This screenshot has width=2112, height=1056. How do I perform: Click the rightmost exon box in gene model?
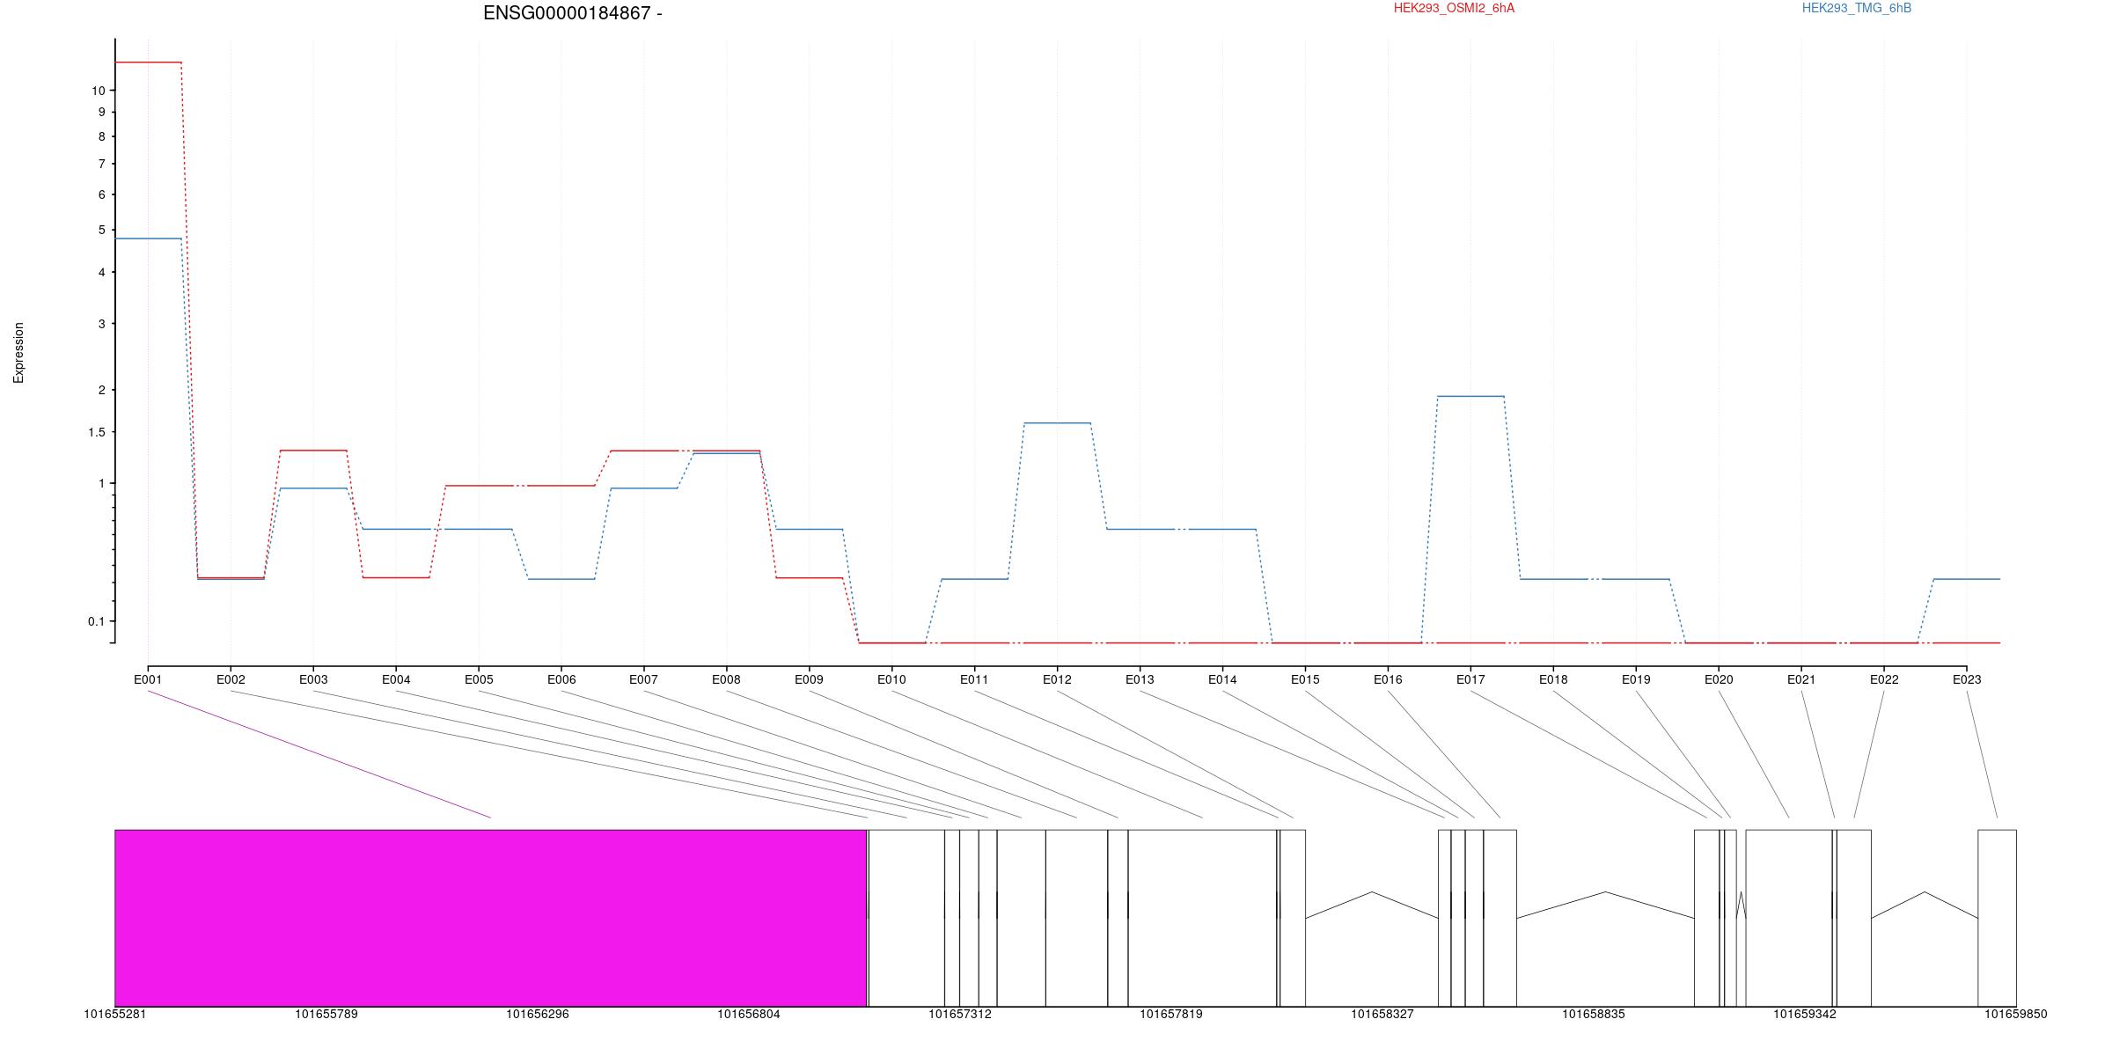[1997, 918]
